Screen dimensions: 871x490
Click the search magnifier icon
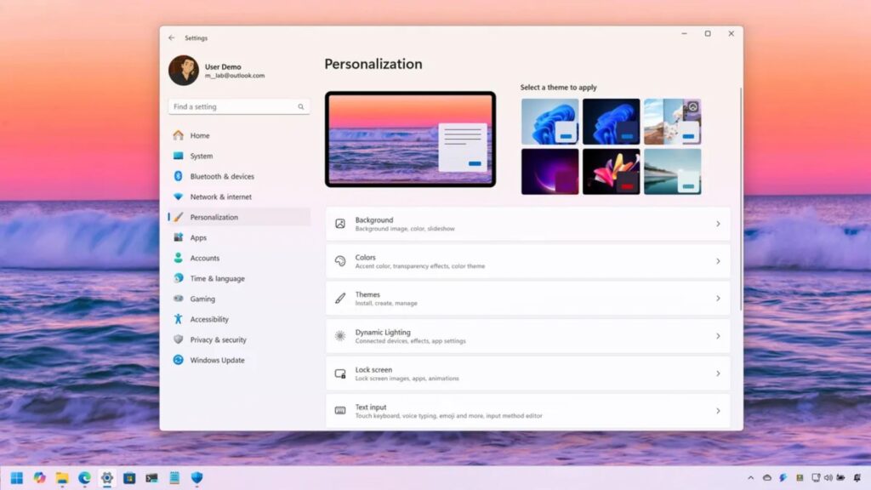(300, 107)
